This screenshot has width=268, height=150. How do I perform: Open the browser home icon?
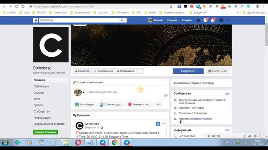tap(23, 7)
